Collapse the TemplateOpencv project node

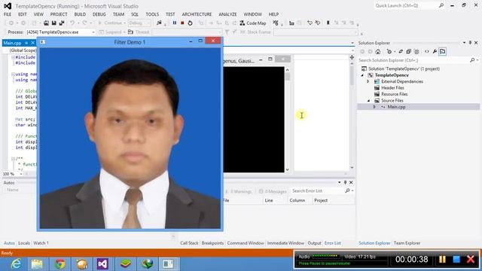362,75
